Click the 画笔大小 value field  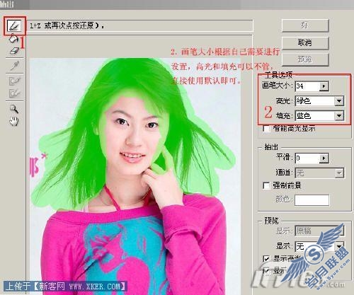(x=307, y=86)
